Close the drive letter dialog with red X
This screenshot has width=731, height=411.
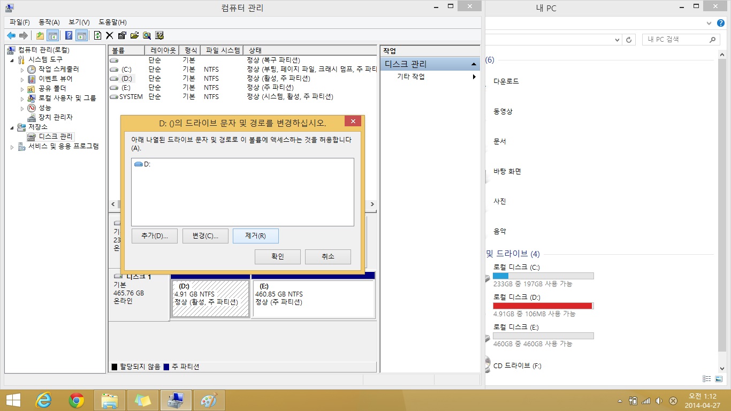coord(353,121)
